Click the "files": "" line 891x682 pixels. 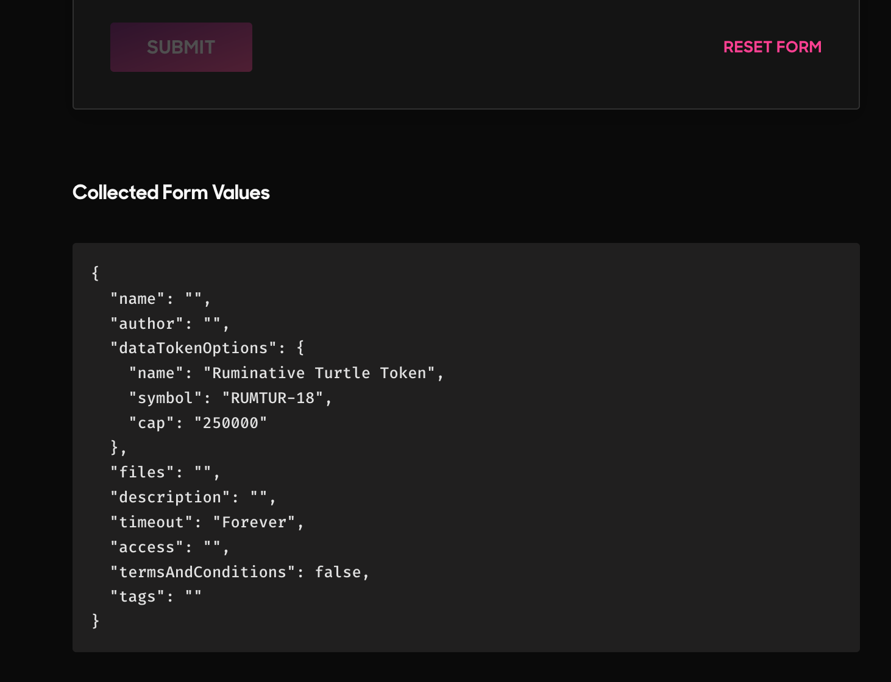click(x=165, y=473)
